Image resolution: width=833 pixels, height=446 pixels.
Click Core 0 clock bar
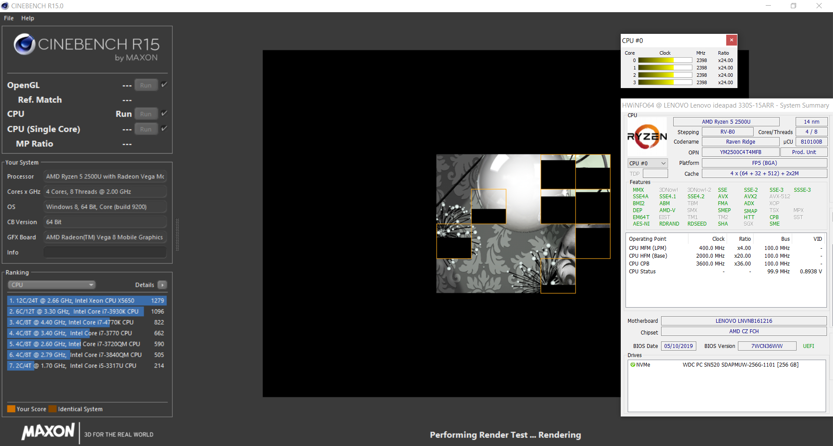tap(665, 60)
